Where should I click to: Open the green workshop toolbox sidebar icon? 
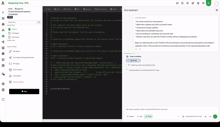(3, 36)
